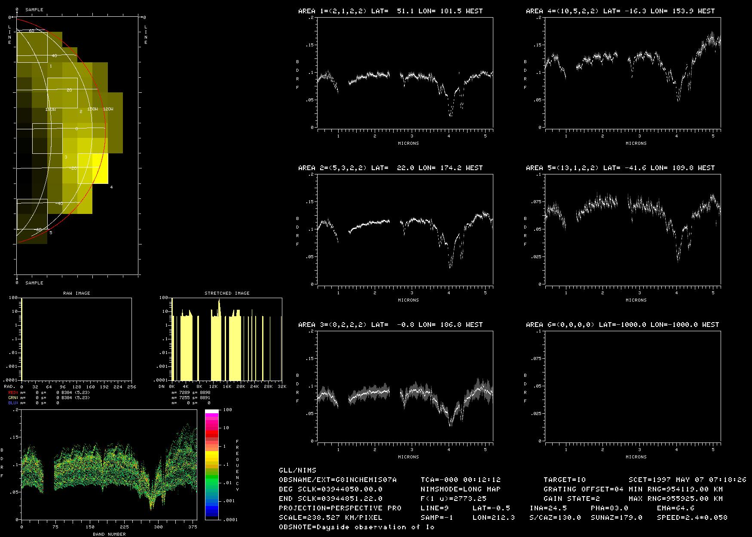The image size is (752, 537).
Task: Click the S/CAZ=130.0 value
Action: click(555, 518)
